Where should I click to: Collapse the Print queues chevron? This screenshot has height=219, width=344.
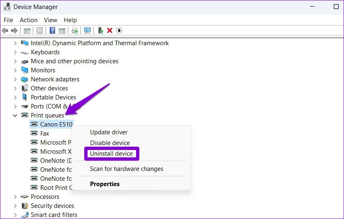point(15,115)
